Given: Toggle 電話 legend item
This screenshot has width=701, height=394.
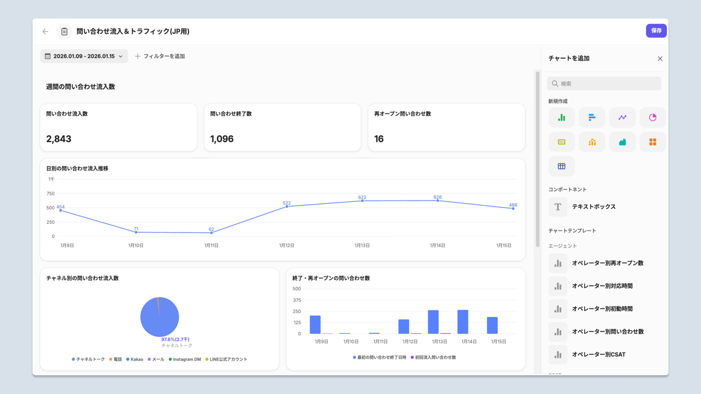Looking at the screenshot, I should pyautogui.click(x=116, y=359).
